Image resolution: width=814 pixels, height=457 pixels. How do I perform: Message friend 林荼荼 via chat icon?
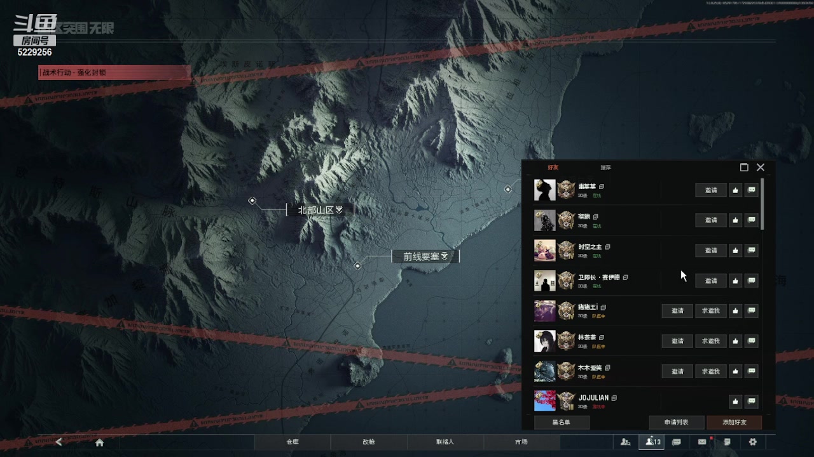752,341
